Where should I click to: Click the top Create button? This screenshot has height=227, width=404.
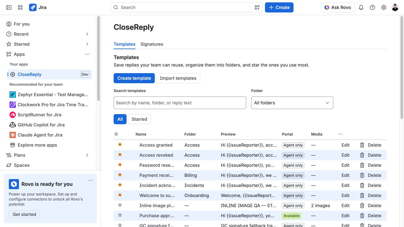(279, 7)
